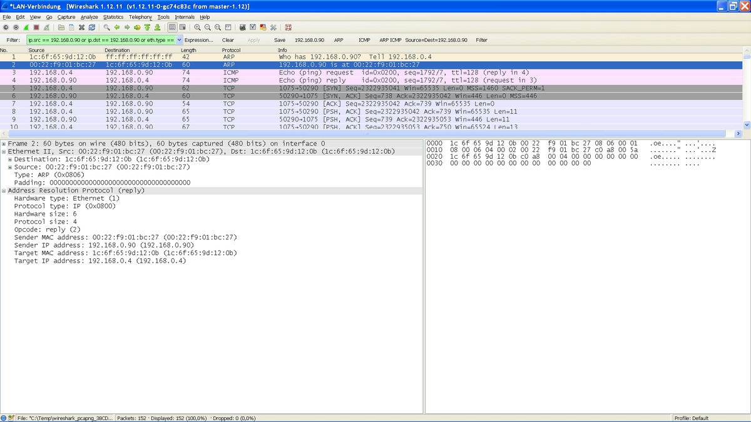Viewport: 751px width, 422px height.
Task: Expand the Ethernet Destination subtree
Action: pos(10,159)
